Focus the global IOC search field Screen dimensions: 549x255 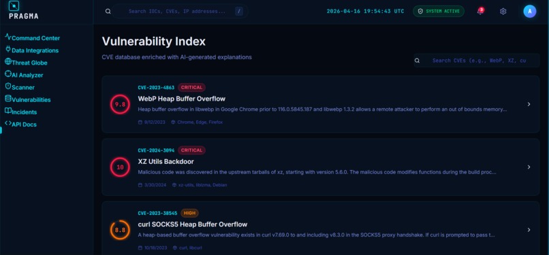coord(180,11)
